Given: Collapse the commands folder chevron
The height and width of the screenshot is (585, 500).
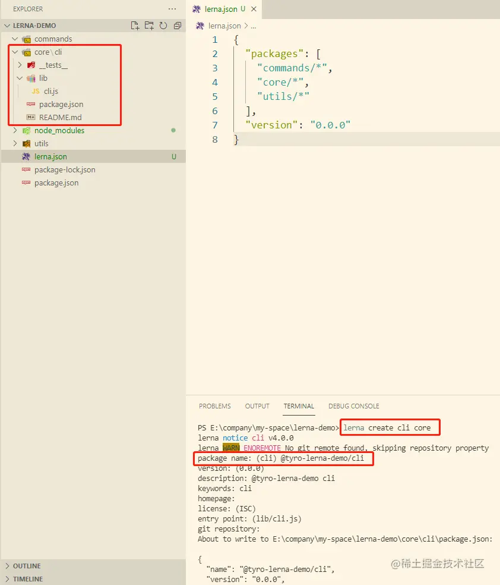Looking at the screenshot, I should tap(15, 39).
